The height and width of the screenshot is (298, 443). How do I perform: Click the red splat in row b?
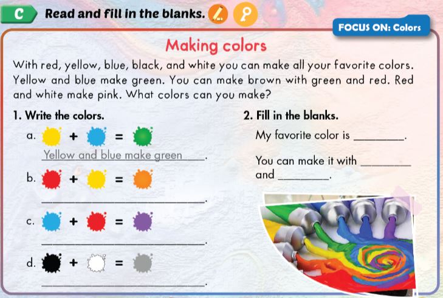(x=52, y=179)
